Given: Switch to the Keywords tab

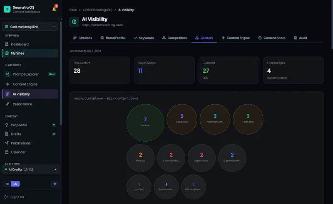Looking at the screenshot, I should coord(144,38).
